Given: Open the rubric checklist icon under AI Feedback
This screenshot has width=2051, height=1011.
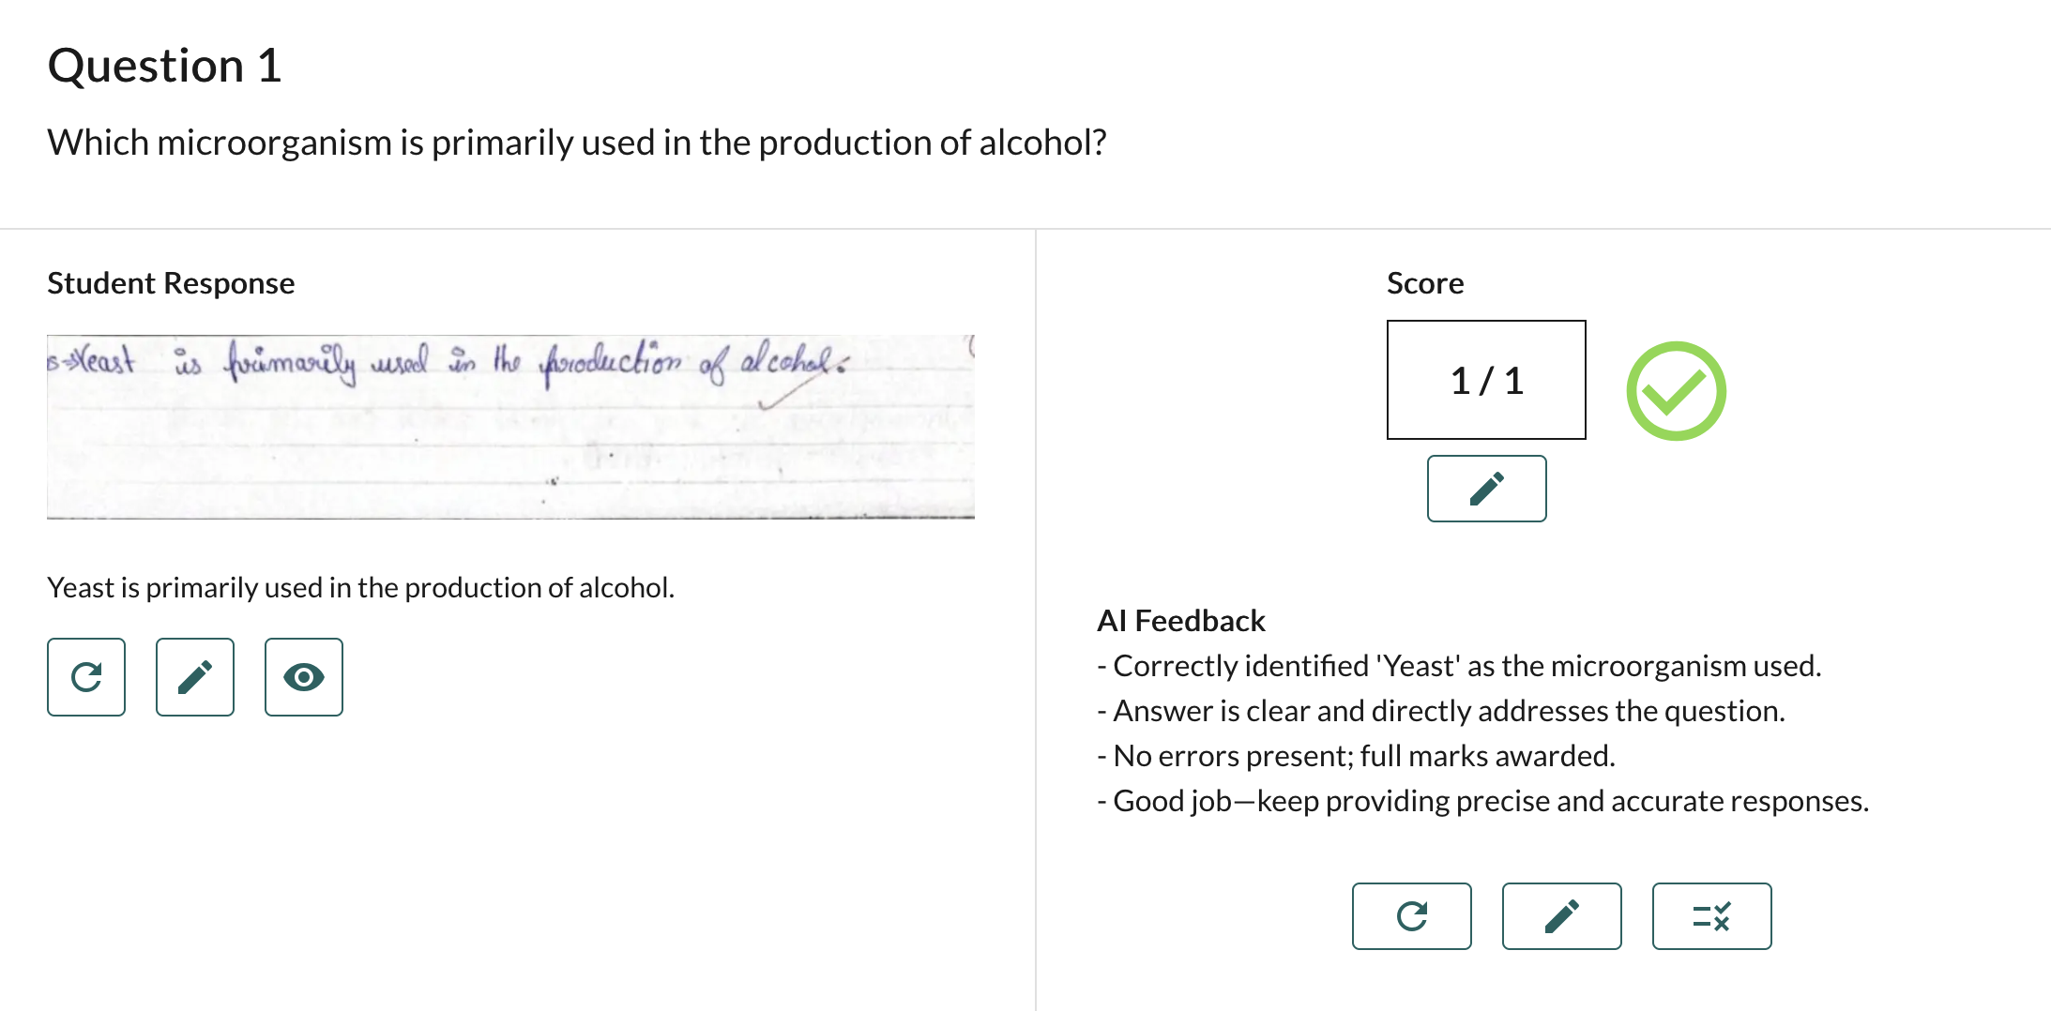Looking at the screenshot, I should (1711, 916).
